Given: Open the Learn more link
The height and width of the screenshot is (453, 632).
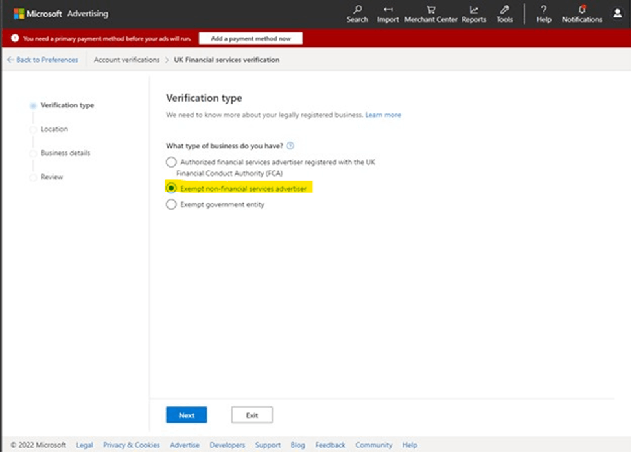Looking at the screenshot, I should 382,115.
